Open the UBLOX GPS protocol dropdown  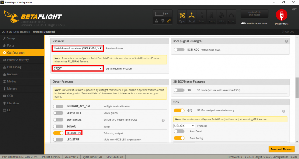[x=185, y=126]
